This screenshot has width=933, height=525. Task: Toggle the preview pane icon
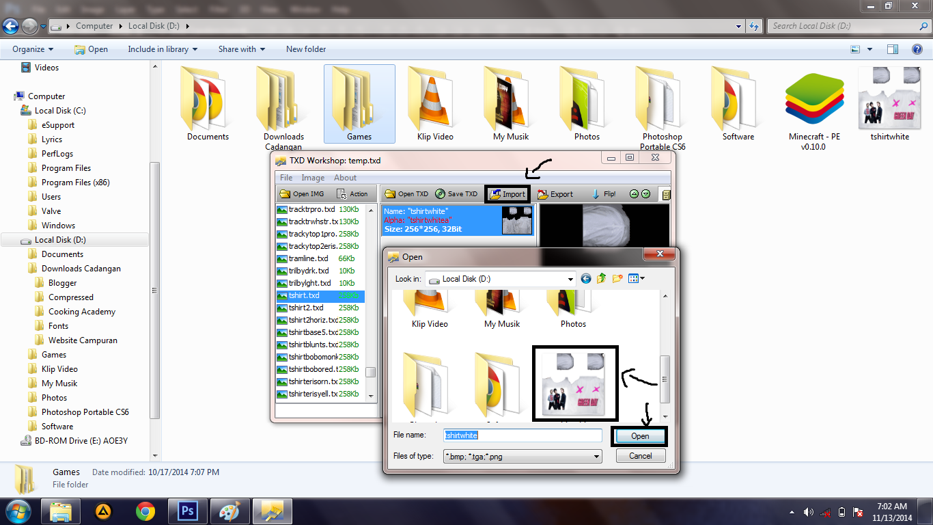point(892,49)
